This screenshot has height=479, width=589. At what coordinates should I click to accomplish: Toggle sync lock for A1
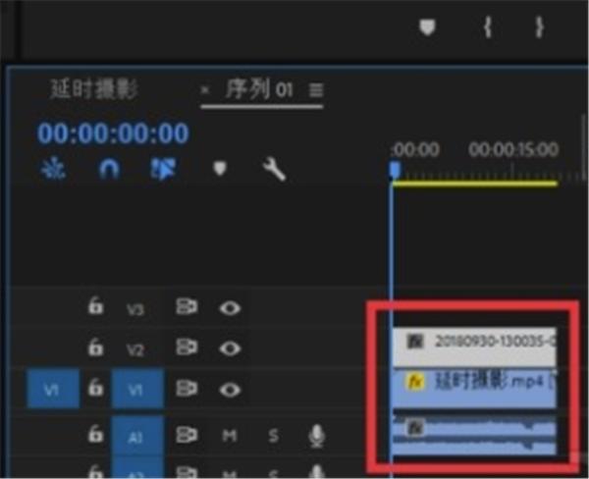click(x=187, y=435)
